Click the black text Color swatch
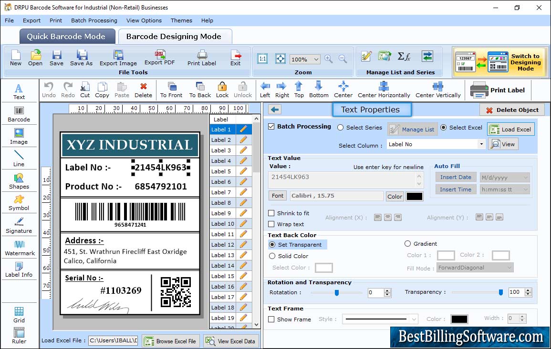This screenshot has height=349, width=551. pos(414,197)
